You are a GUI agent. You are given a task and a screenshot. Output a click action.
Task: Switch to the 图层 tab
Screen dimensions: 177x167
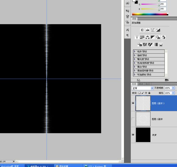tap(134, 84)
